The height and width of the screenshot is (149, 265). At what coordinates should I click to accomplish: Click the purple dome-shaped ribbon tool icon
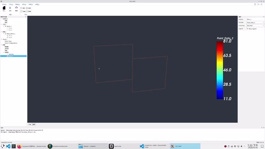[17, 7]
